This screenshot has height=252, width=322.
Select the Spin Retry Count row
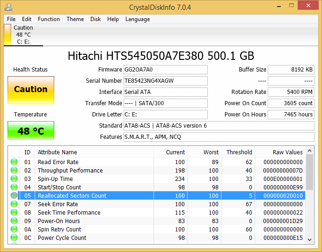157,229
